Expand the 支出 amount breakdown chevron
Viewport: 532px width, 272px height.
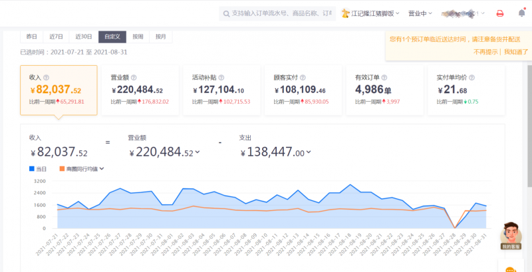309,152
